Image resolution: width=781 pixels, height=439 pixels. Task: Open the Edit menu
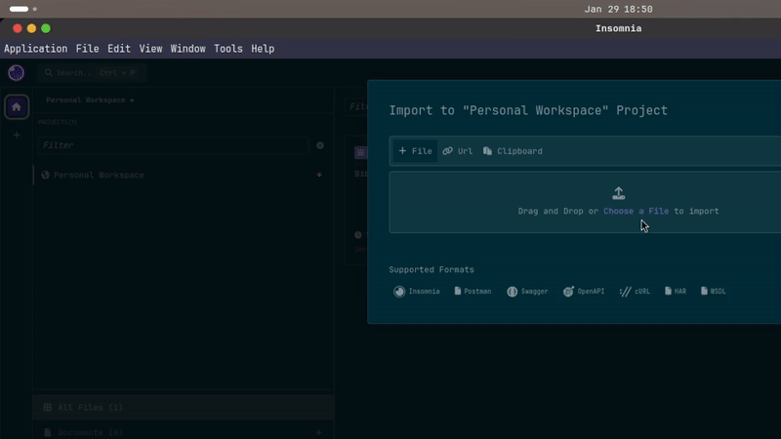tap(118, 49)
